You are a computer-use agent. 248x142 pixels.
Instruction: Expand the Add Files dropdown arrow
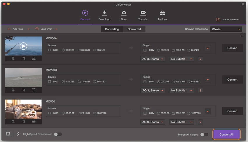(x=29, y=29)
